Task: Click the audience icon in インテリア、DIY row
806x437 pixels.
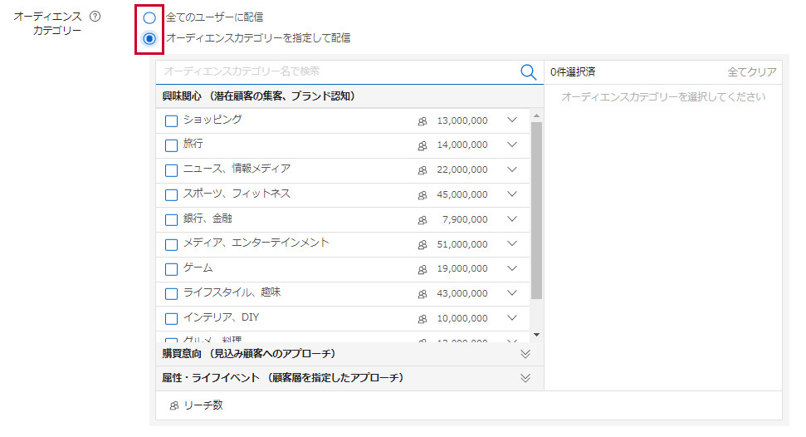Action: 423,319
